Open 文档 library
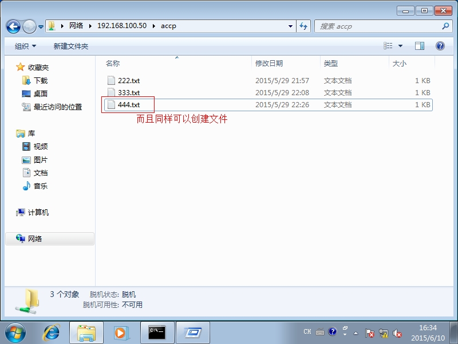Image resolution: width=458 pixels, height=344 pixels. pos(41,173)
